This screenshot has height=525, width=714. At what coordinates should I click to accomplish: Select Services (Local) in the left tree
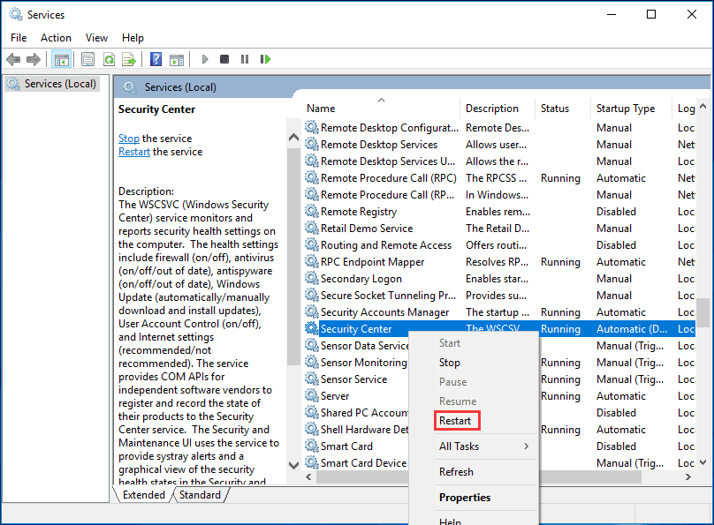(55, 84)
